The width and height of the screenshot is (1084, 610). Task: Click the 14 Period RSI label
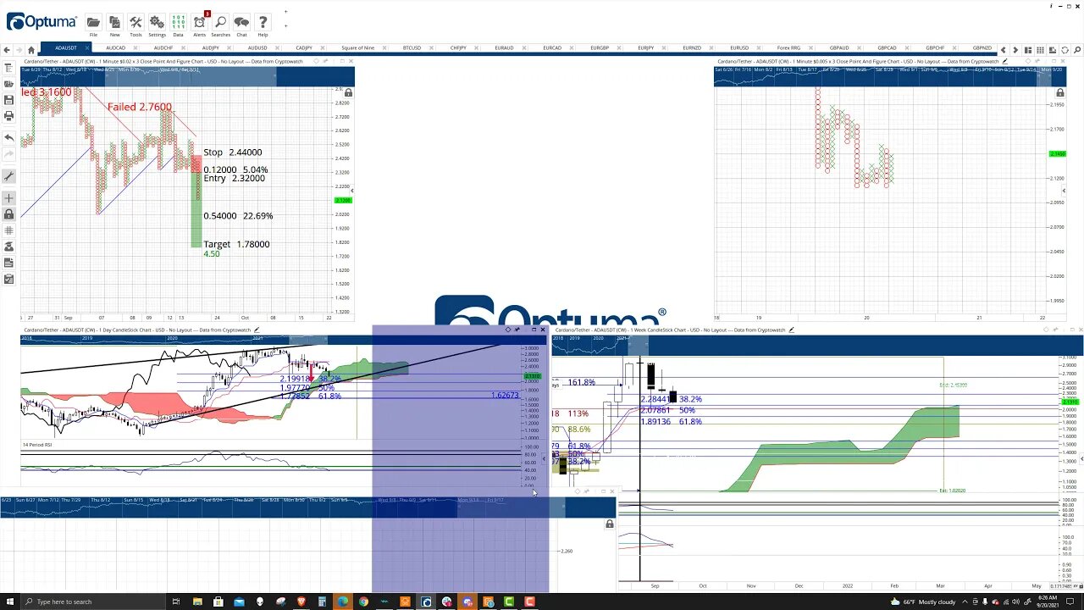click(x=37, y=445)
